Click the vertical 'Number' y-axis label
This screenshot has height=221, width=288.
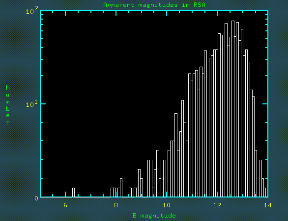click(8, 105)
